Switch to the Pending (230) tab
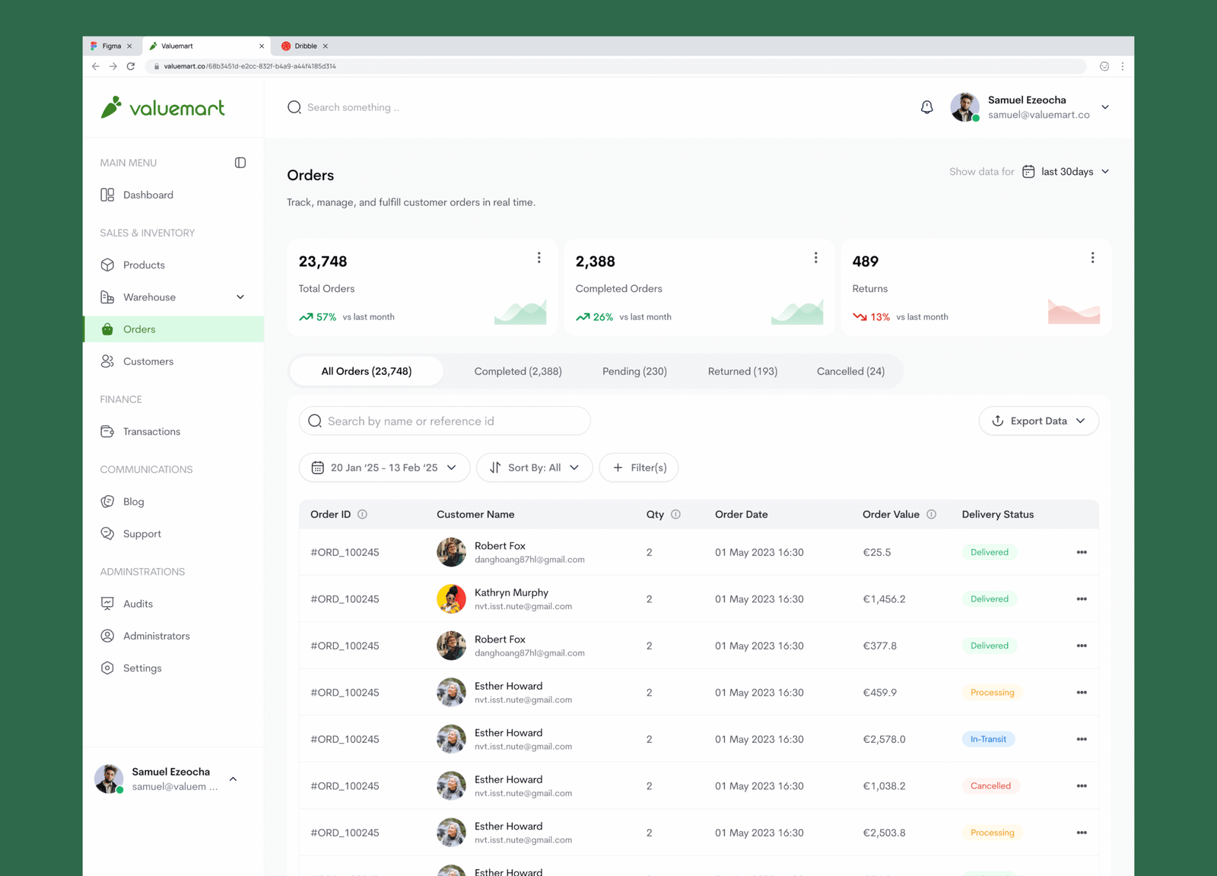1217x876 pixels. (634, 372)
